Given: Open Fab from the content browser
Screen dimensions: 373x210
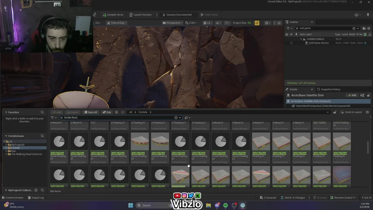Looking at the screenshot, I should (x=107, y=112).
